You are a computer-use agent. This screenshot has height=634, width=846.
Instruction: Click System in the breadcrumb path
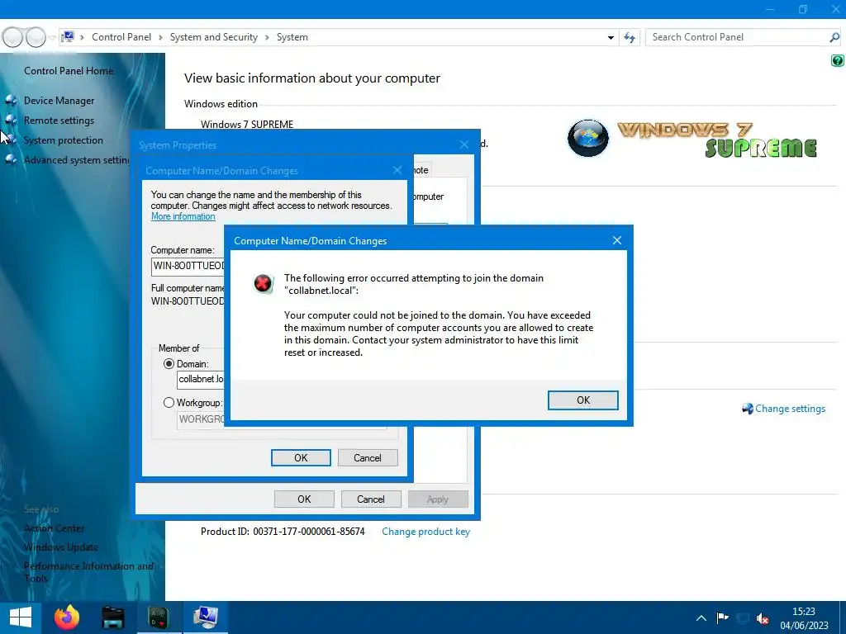(292, 37)
